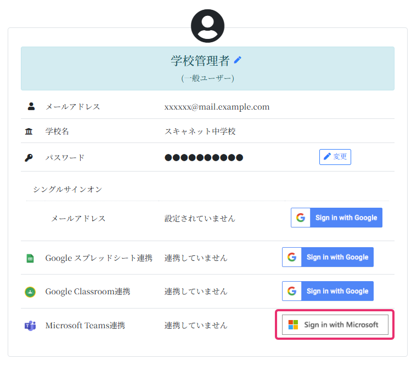The width and height of the screenshot is (417, 365).
Task: Sign in with Google for スプレッドシート連携
Action: (328, 257)
